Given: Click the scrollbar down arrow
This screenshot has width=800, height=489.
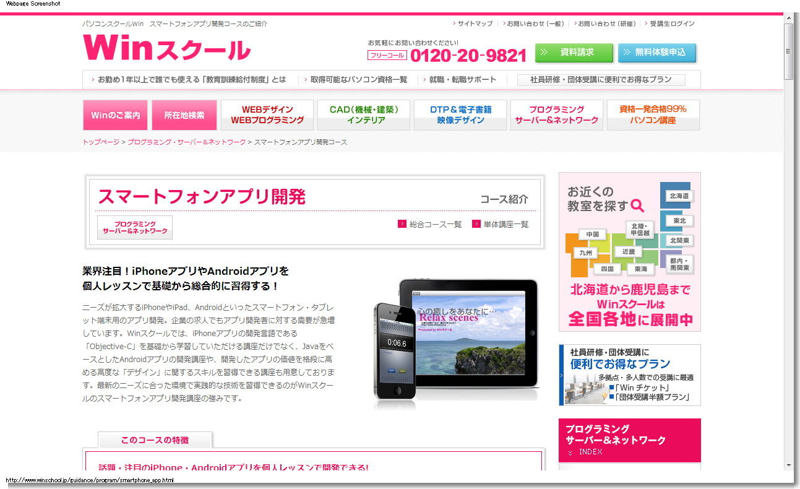Looking at the screenshot, I should 788,465.
